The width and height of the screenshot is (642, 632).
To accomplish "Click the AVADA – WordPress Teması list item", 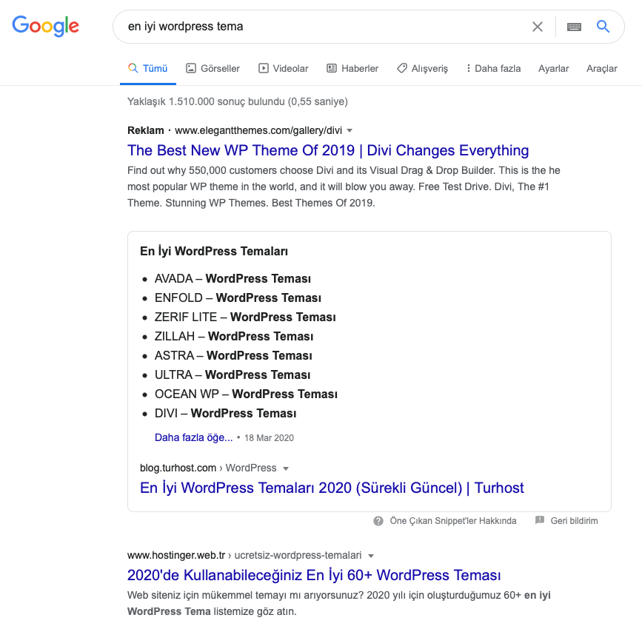I will [x=233, y=279].
